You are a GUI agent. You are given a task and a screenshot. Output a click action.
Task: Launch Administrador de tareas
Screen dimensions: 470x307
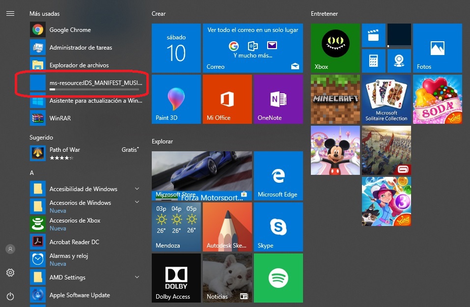[87, 47]
